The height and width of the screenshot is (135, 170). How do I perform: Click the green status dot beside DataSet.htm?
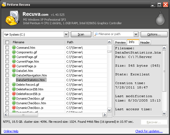point(14,71)
